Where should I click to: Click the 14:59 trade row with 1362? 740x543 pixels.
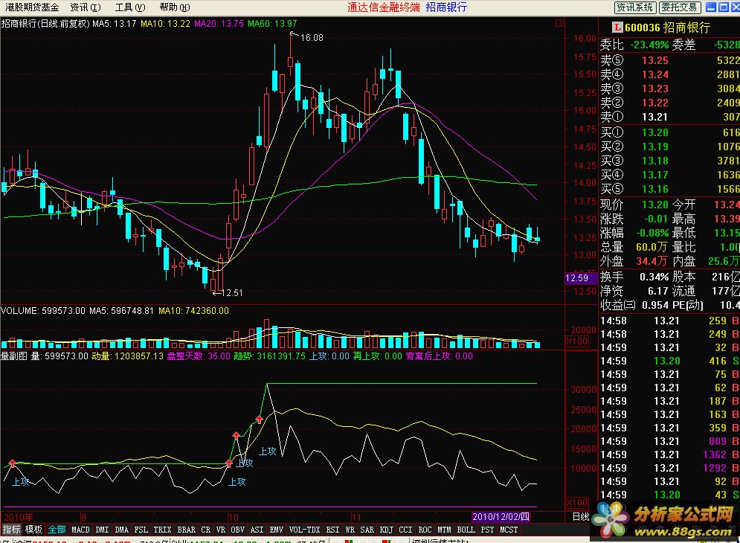669,454
